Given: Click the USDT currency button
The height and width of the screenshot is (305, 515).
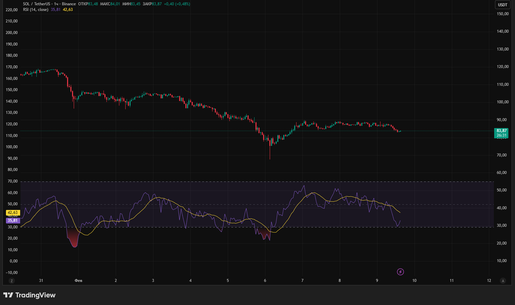Looking at the screenshot, I should click(x=503, y=6).
